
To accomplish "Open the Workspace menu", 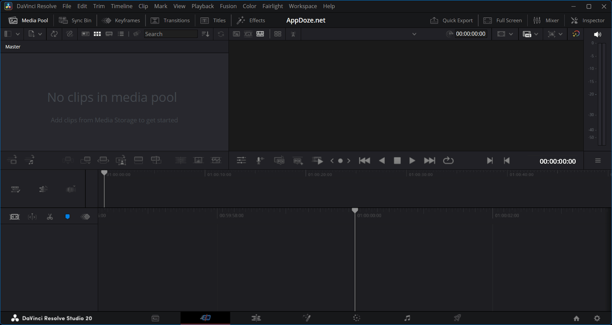I will coord(303,6).
